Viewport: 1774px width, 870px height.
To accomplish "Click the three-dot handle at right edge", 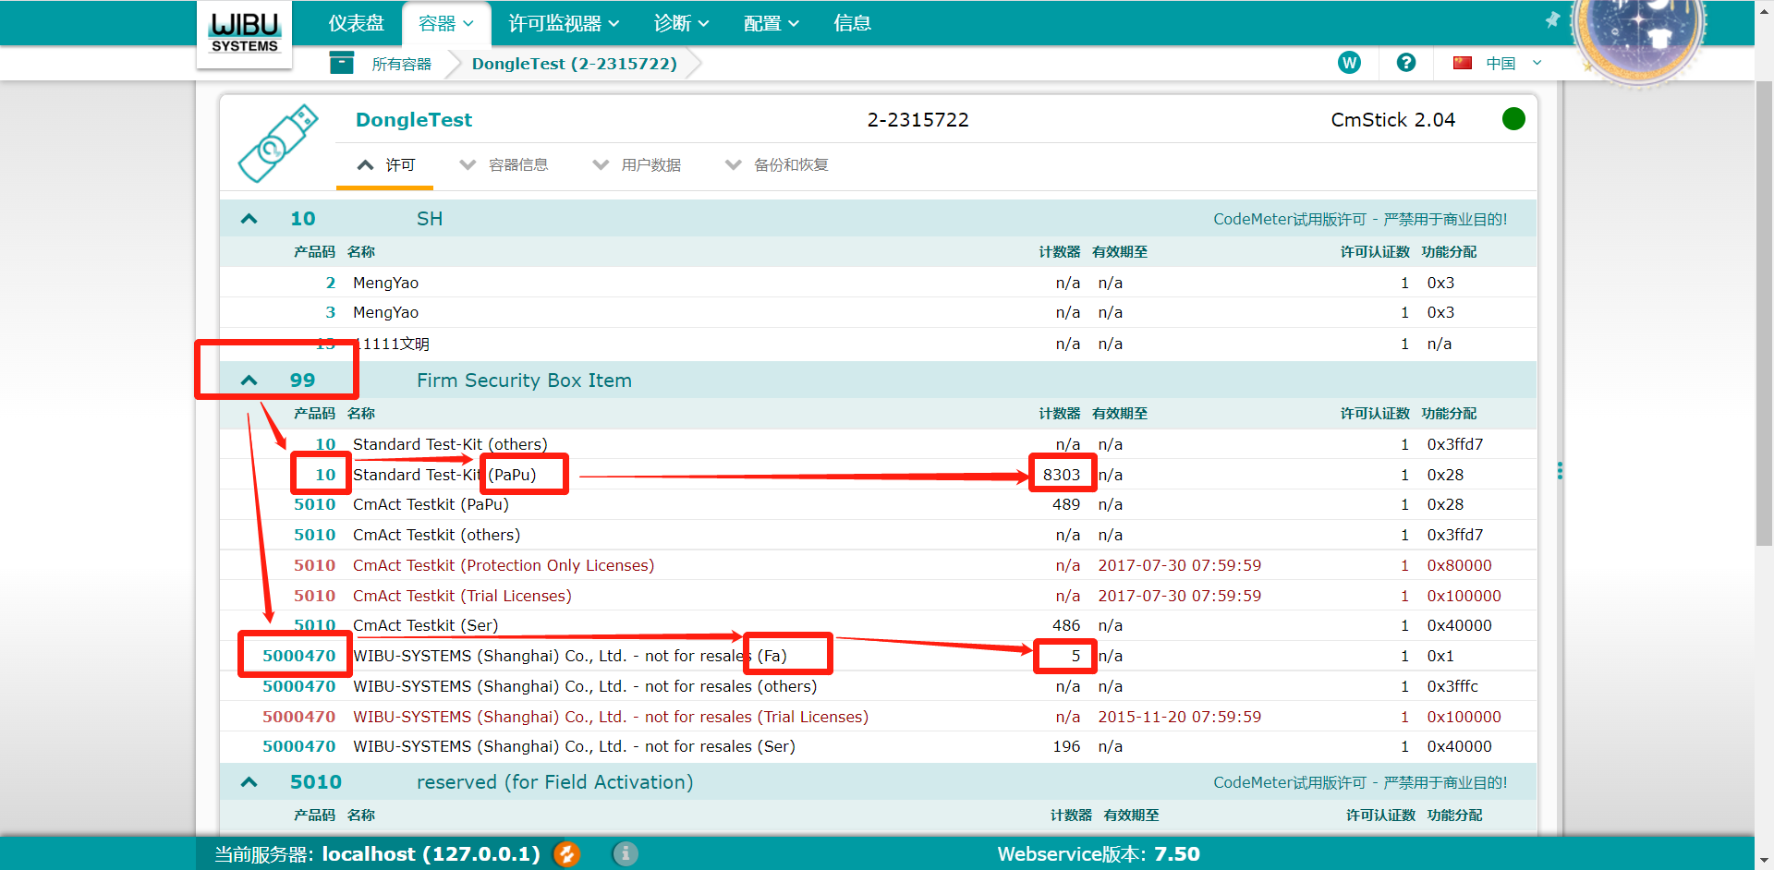I will coord(1560,471).
